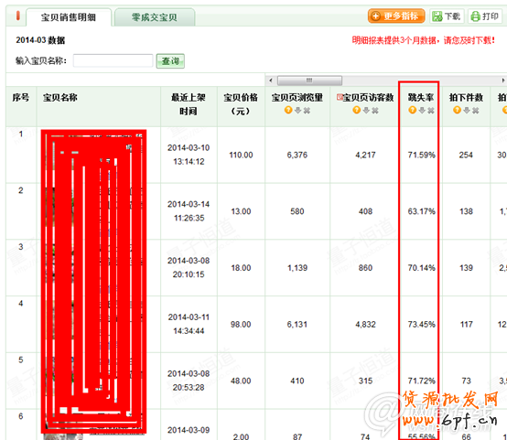Click ordered items value 73
Image resolution: width=507 pixels, height=440 pixels.
pos(466,381)
